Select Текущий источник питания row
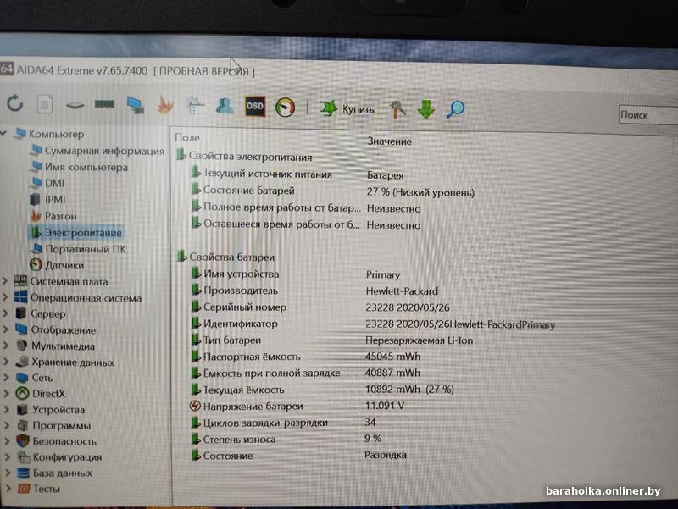Image resolution: width=678 pixels, height=509 pixels. pos(298,174)
